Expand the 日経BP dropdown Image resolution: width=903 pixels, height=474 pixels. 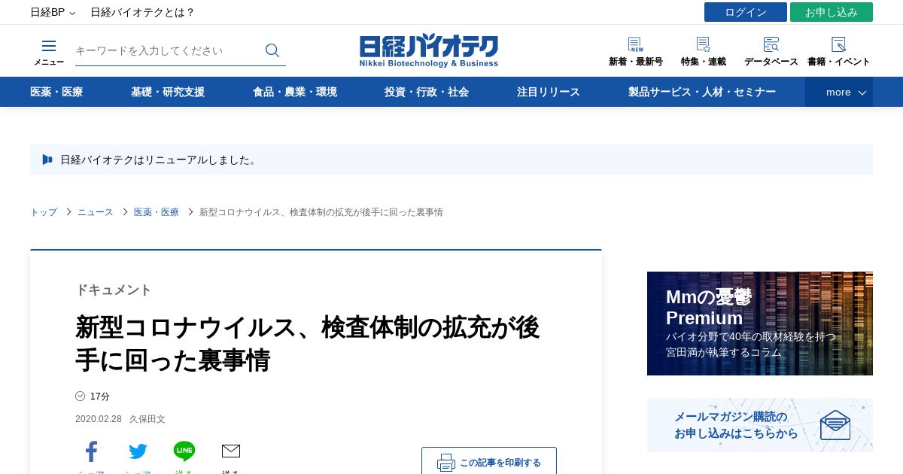(53, 12)
